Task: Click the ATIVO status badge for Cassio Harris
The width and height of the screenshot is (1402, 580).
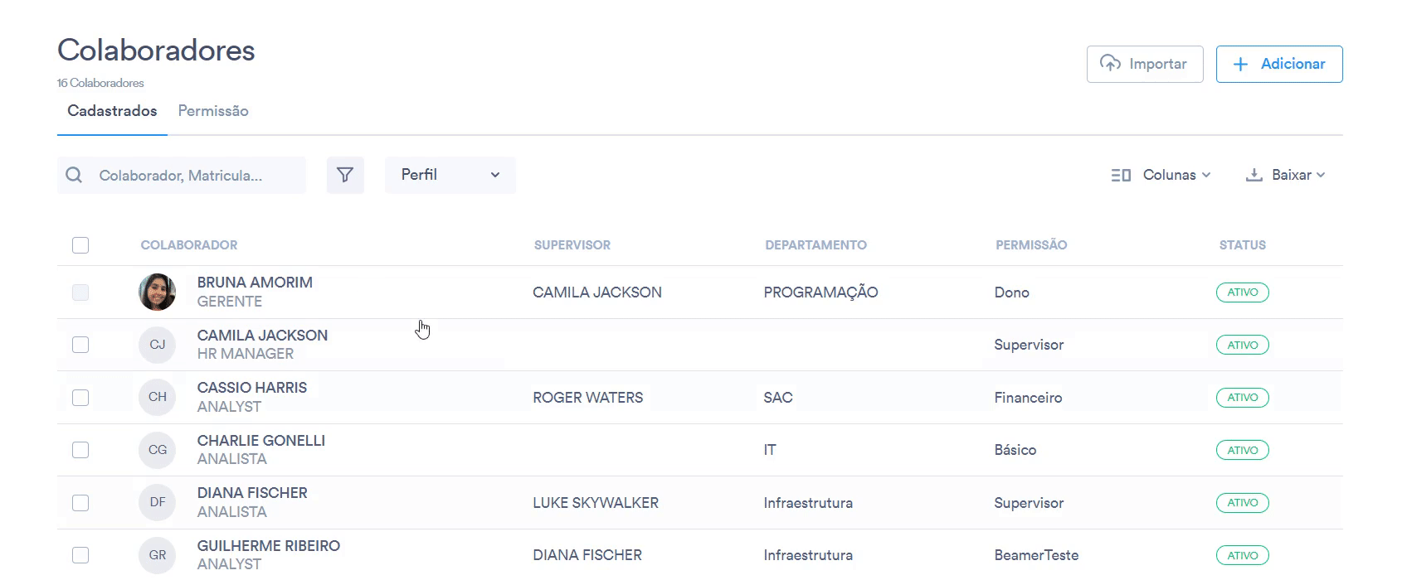Action: [1242, 398]
